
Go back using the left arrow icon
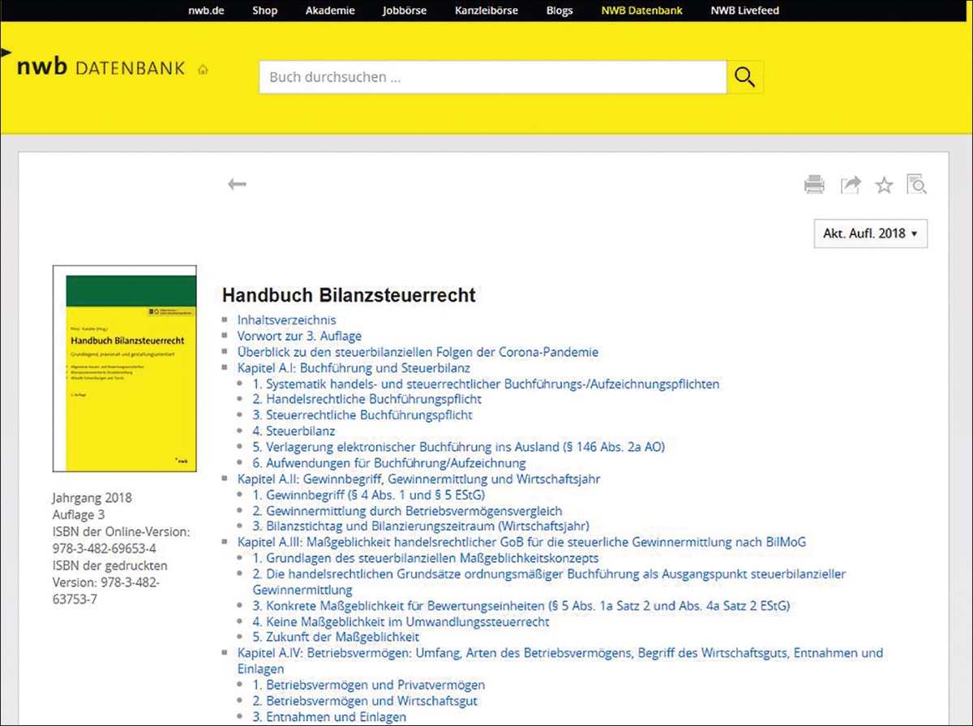[x=237, y=185]
